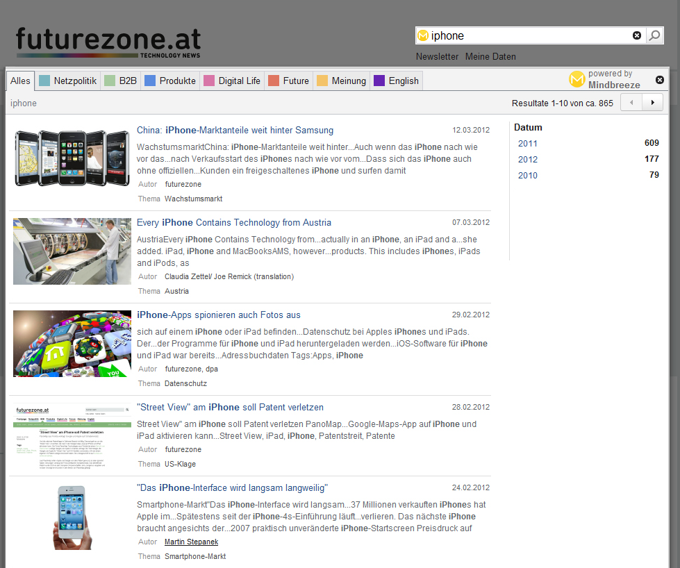This screenshot has height=568, width=680.
Task: Click the date 07.03.2012
Action: (471, 222)
